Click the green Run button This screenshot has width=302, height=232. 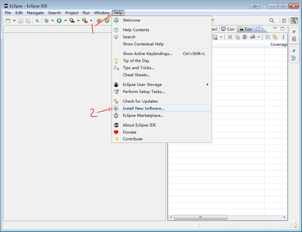coord(59,21)
